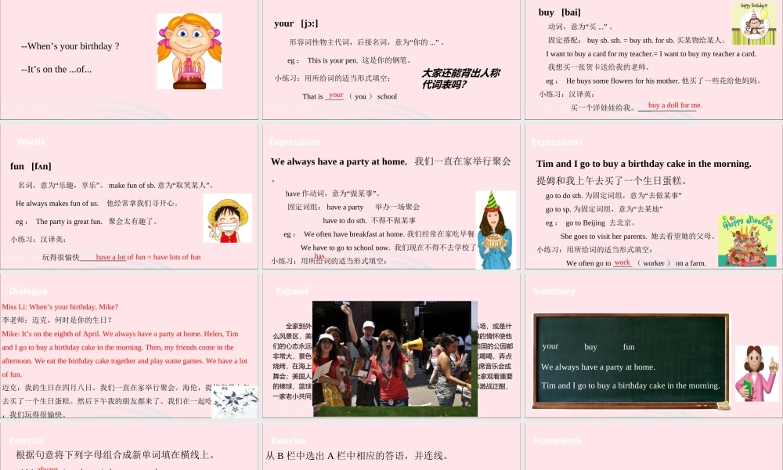Click the 'Summary' slide heading
Viewport: 783px width, 470px height.
click(x=554, y=291)
